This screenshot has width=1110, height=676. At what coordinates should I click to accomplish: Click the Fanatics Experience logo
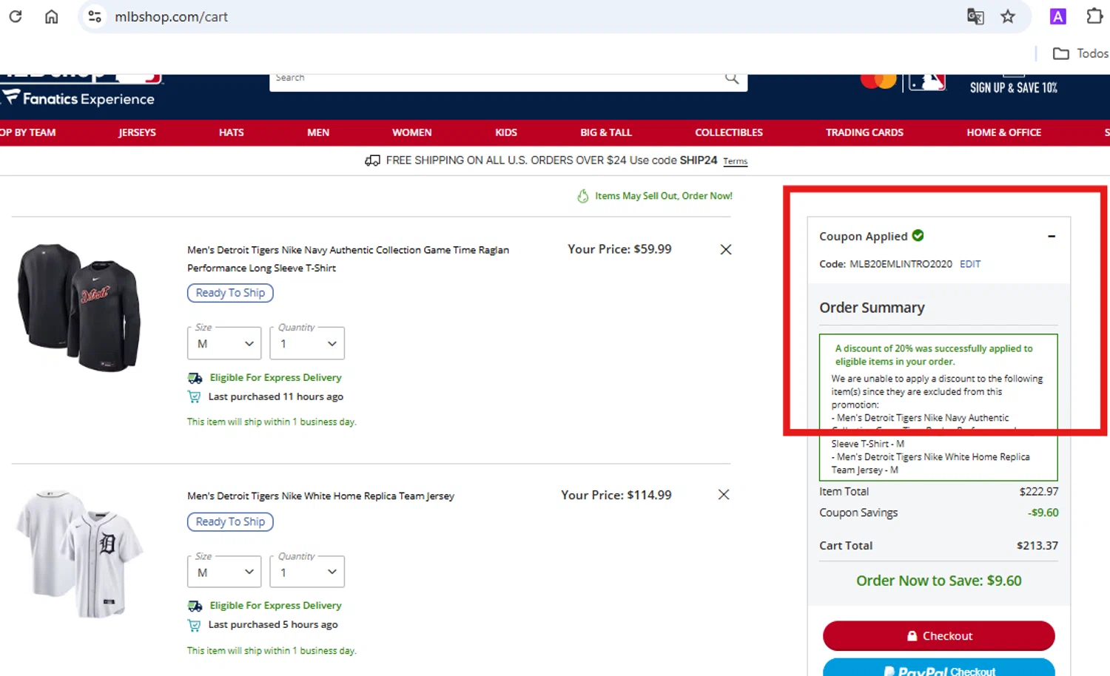(78, 98)
